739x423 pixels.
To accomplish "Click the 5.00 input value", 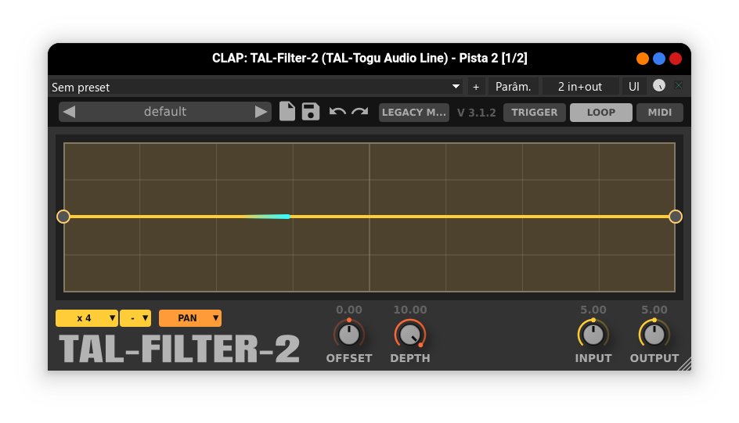I will [593, 310].
